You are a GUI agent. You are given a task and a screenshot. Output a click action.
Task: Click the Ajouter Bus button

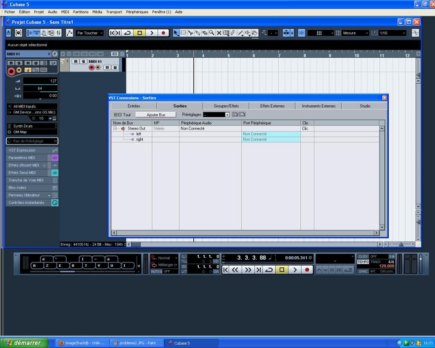[155, 115]
